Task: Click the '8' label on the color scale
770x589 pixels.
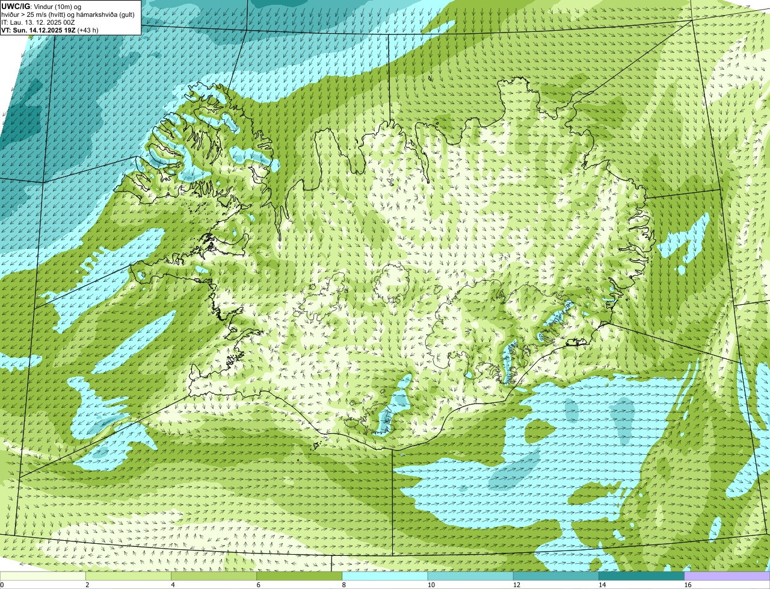Action: (x=343, y=585)
